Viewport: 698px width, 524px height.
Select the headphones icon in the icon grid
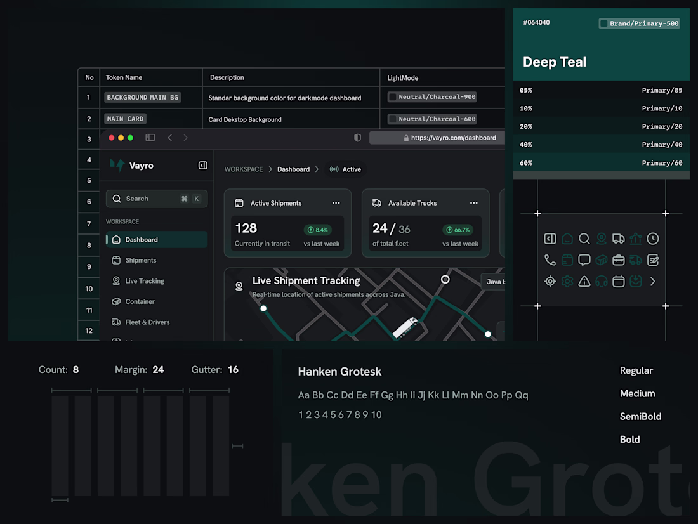tap(602, 282)
